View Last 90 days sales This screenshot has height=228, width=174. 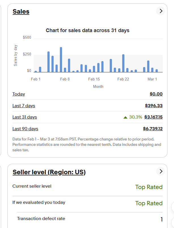click(x=25, y=128)
